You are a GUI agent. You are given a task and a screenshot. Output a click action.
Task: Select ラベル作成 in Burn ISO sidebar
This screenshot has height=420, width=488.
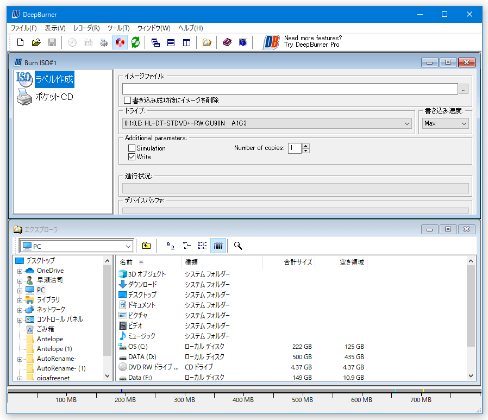pyautogui.click(x=54, y=79)
